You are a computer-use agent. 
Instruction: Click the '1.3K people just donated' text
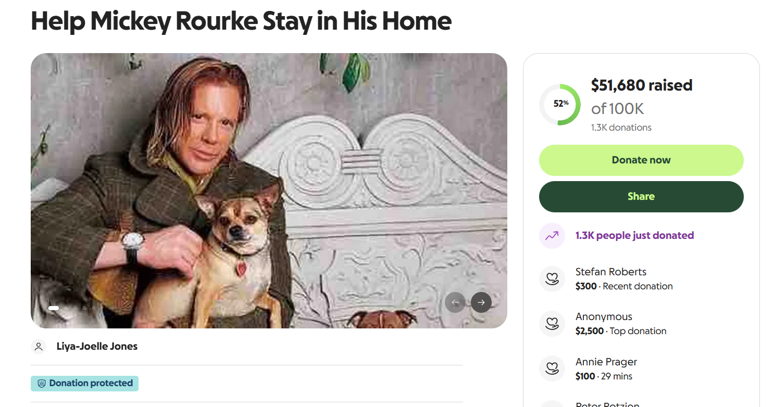(x=634, y=236)
